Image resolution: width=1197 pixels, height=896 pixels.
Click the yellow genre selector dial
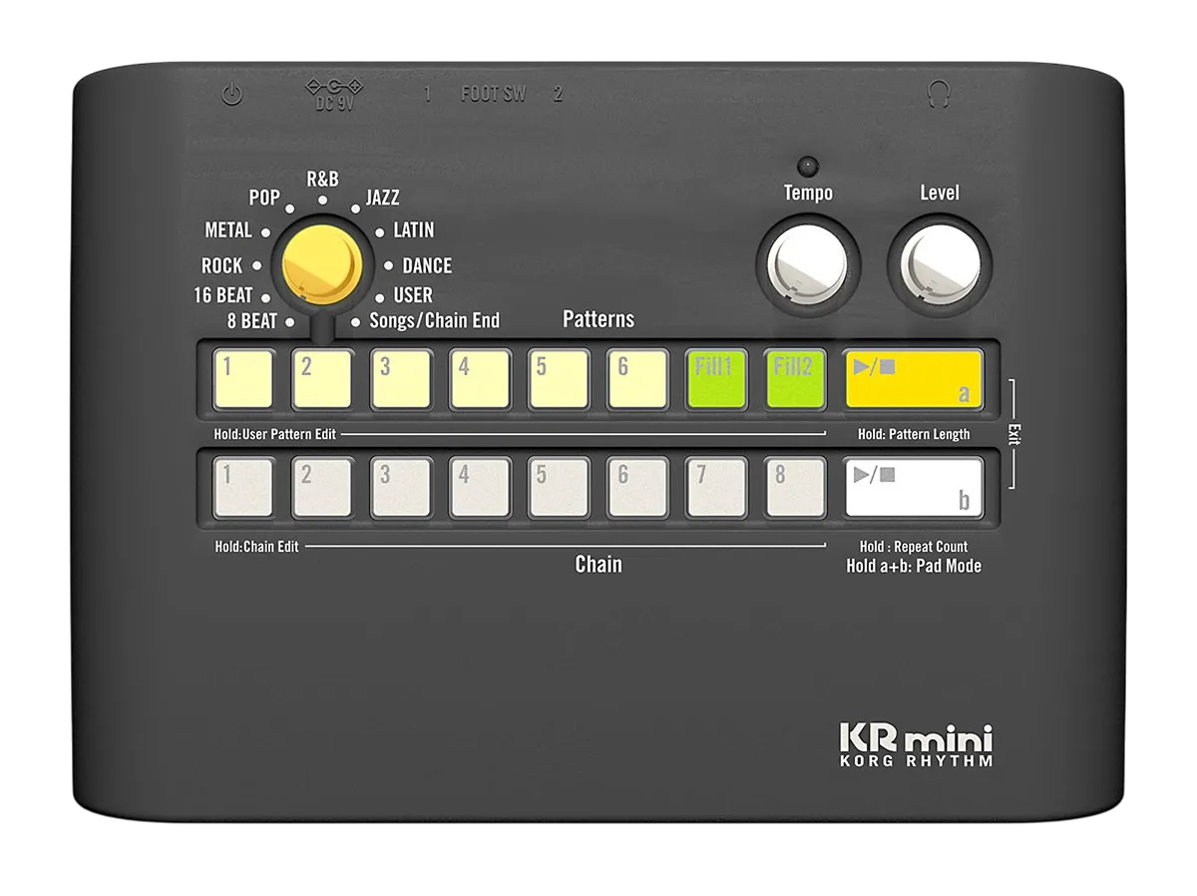pos(321,262)
